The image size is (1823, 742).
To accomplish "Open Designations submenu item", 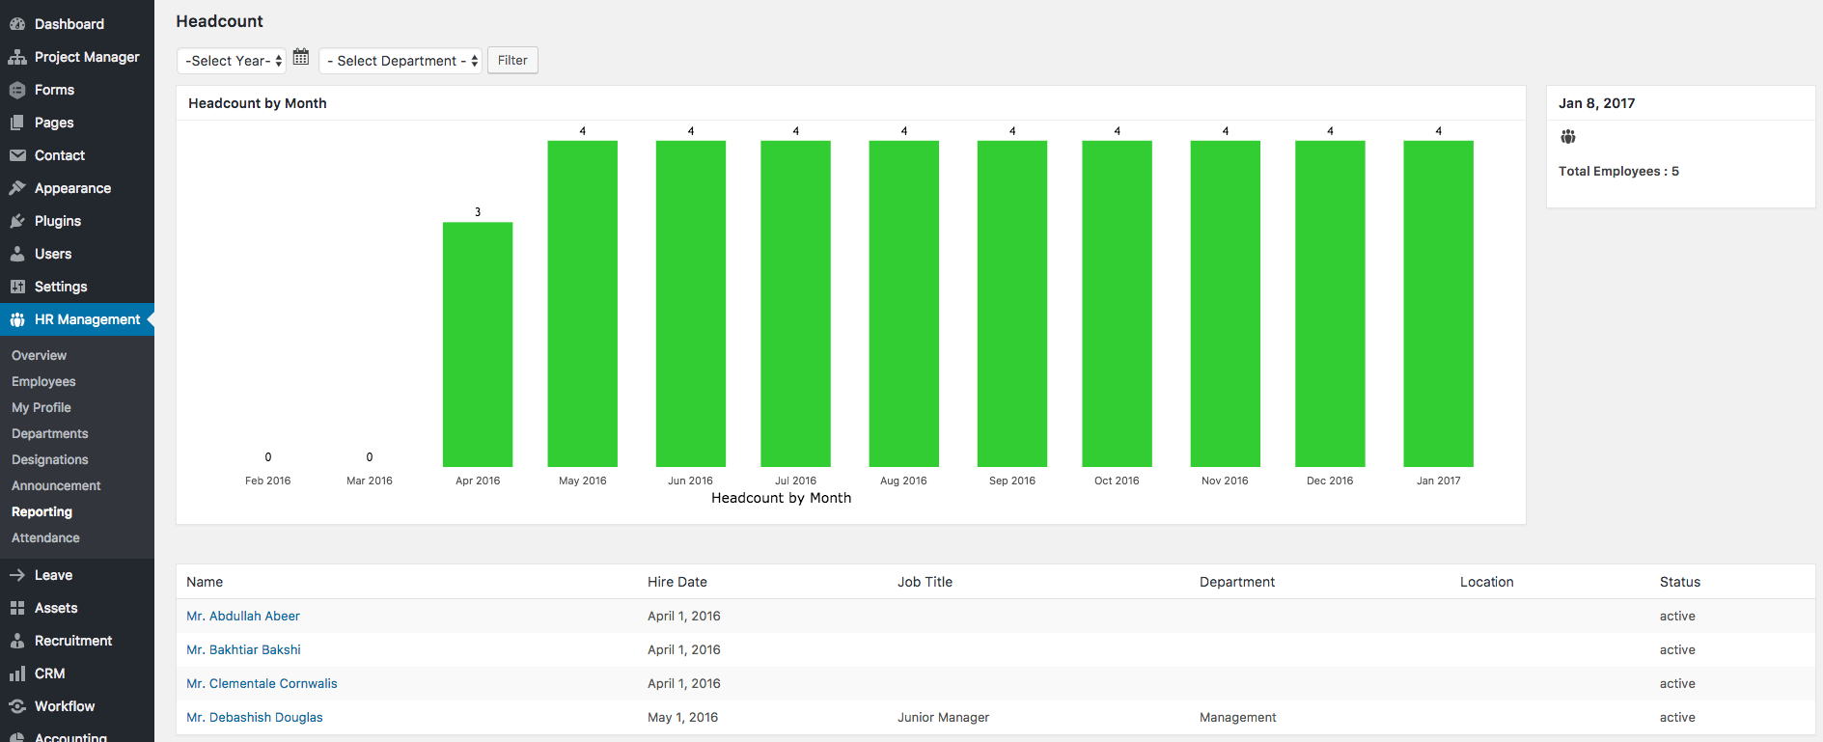I will click(50, 459).
